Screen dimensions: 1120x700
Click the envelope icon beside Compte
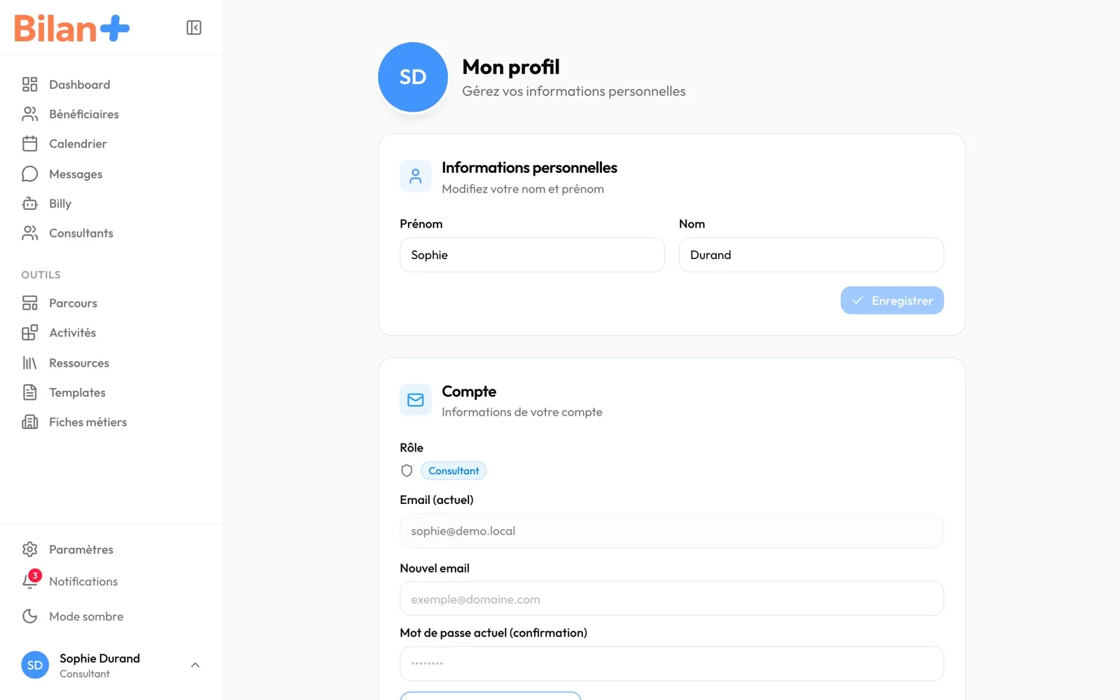pyautogui.click(x=416, y=400)
